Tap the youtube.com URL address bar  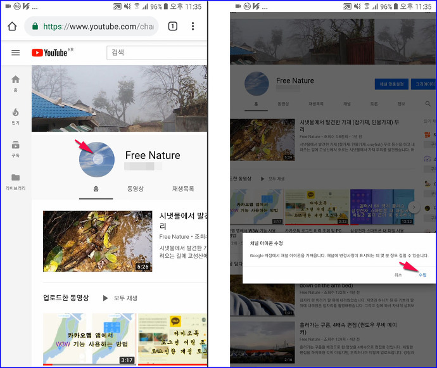click(x=92, y=26)
